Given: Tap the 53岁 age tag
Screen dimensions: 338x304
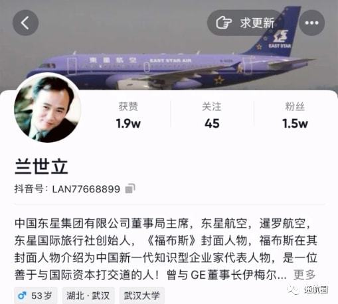Looking at the screenshot, I should point(36,295).
